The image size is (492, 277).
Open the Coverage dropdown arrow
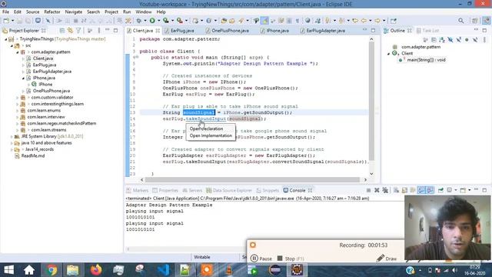[172, 21]
